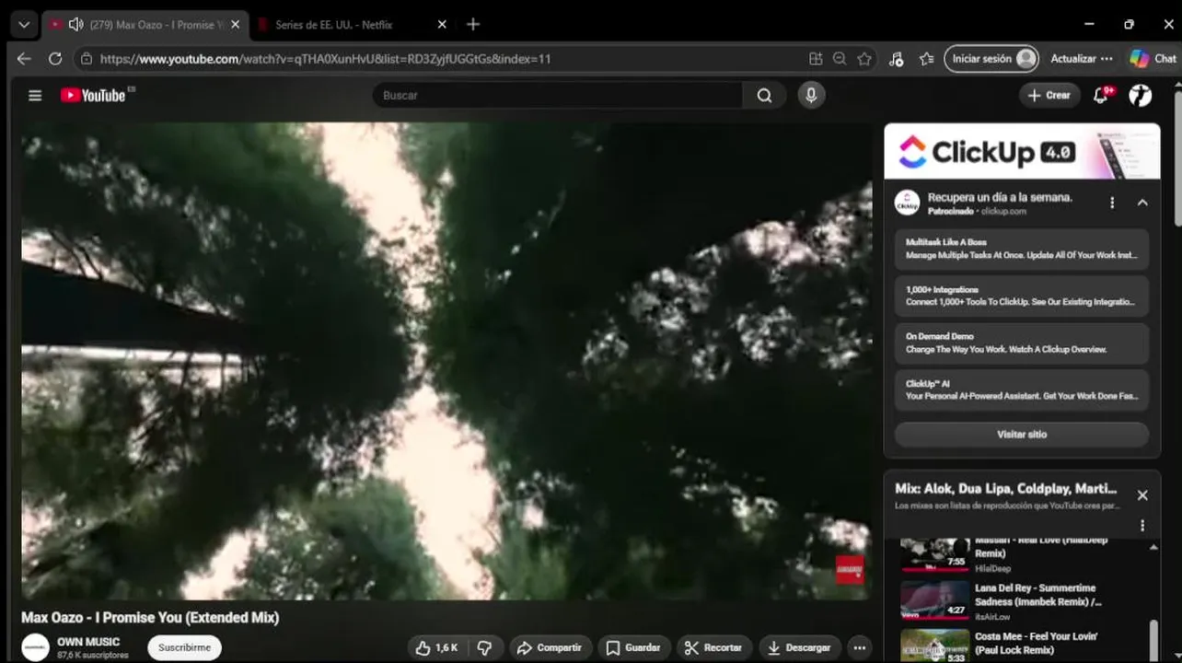The image size is (1182, 663).
Task: Open a new browser tab
Action: 473,24
